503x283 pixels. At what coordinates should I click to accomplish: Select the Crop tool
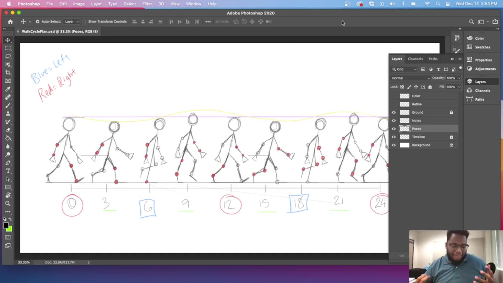(8, 73)
